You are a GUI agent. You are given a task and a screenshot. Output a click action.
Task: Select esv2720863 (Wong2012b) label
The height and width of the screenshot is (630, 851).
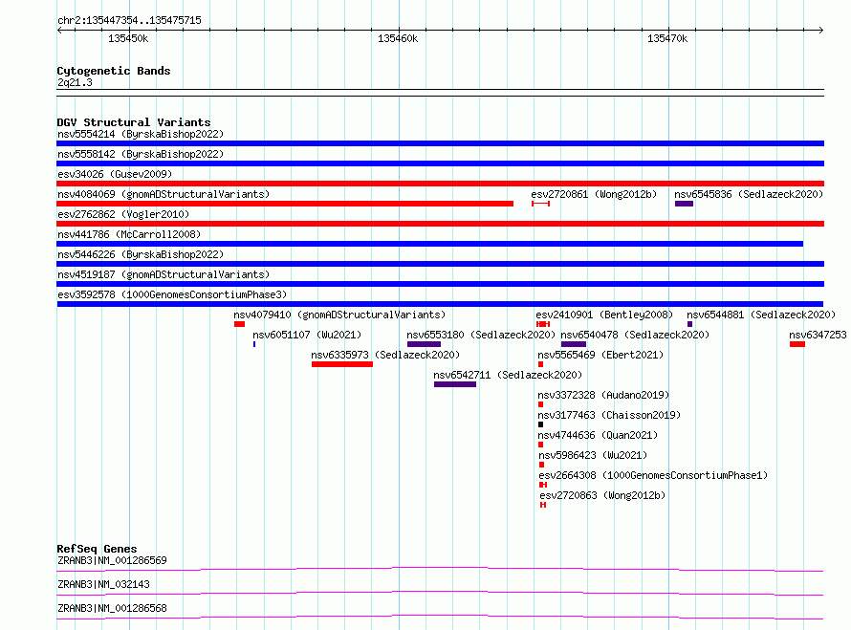pyautogui.click(x=602, y=495)
